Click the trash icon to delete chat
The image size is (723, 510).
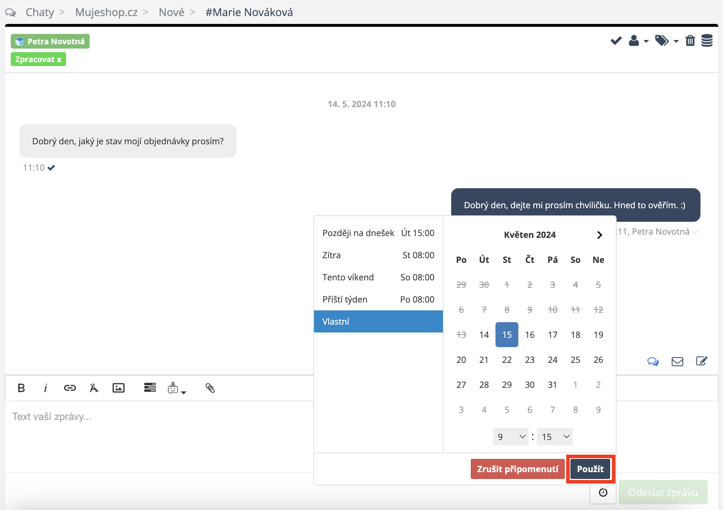pyautogui.click(x=690, y=41)
